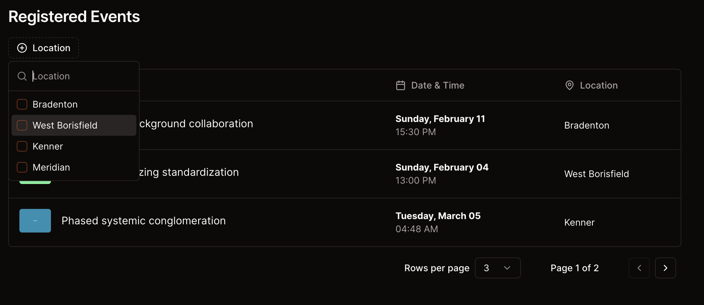Open the blue thumbnail for Phased systemic conglomeration
Image resolution: width=704 pixels, height=305 pixels.
pyautogui.click(x=35, y=221)
